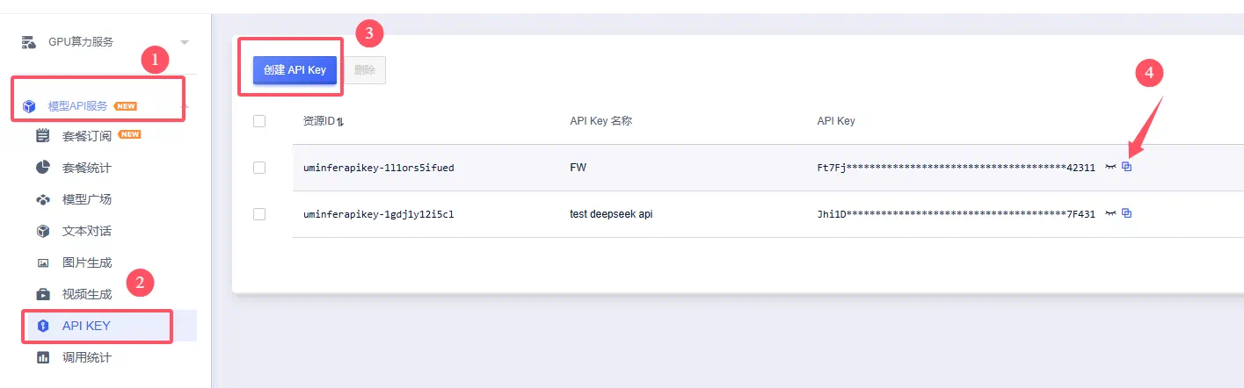The width and height of the screenshot is (1244, 388).
Task: Click the 图片生成 sidebar entry
Action: (86, 262)
